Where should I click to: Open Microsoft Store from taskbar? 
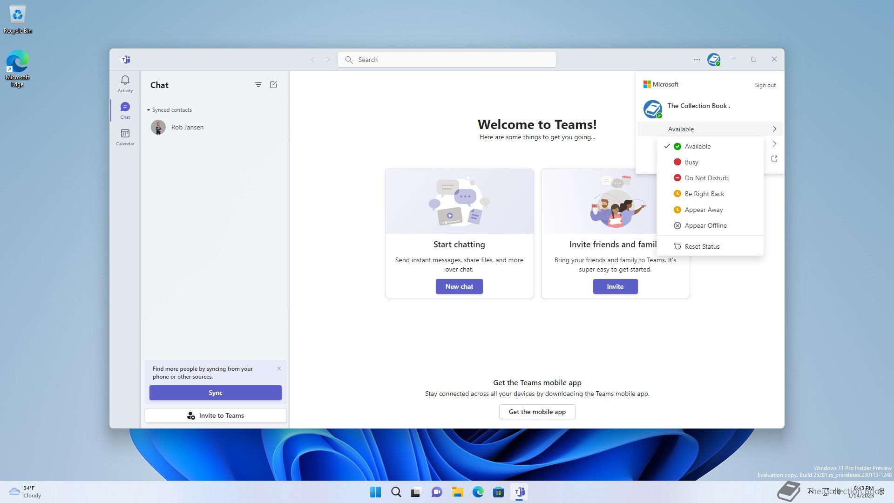[498, 492]
